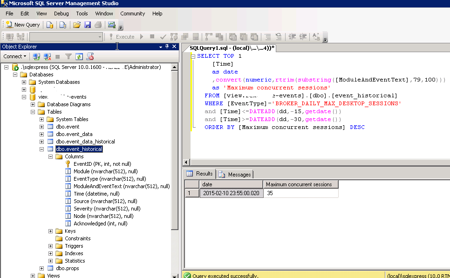The image size is (450, 278).
Task: Click the Object Explorer refresh icon
Action: click(79, 56)
